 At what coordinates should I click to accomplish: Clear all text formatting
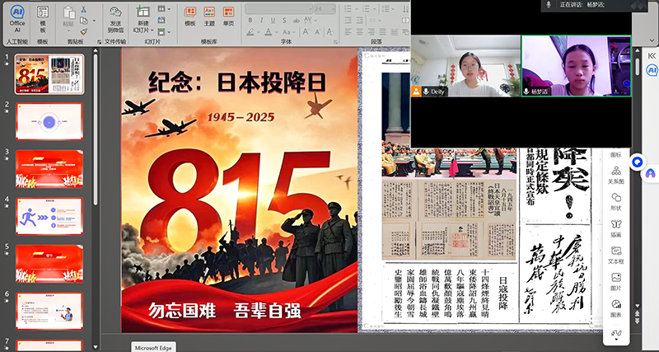tap(330, 31)
